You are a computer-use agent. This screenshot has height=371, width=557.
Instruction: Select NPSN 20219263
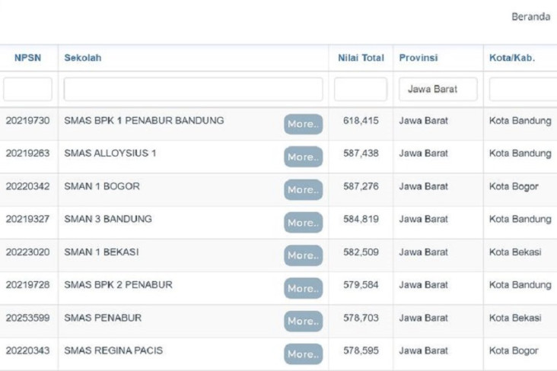(27, 154)
